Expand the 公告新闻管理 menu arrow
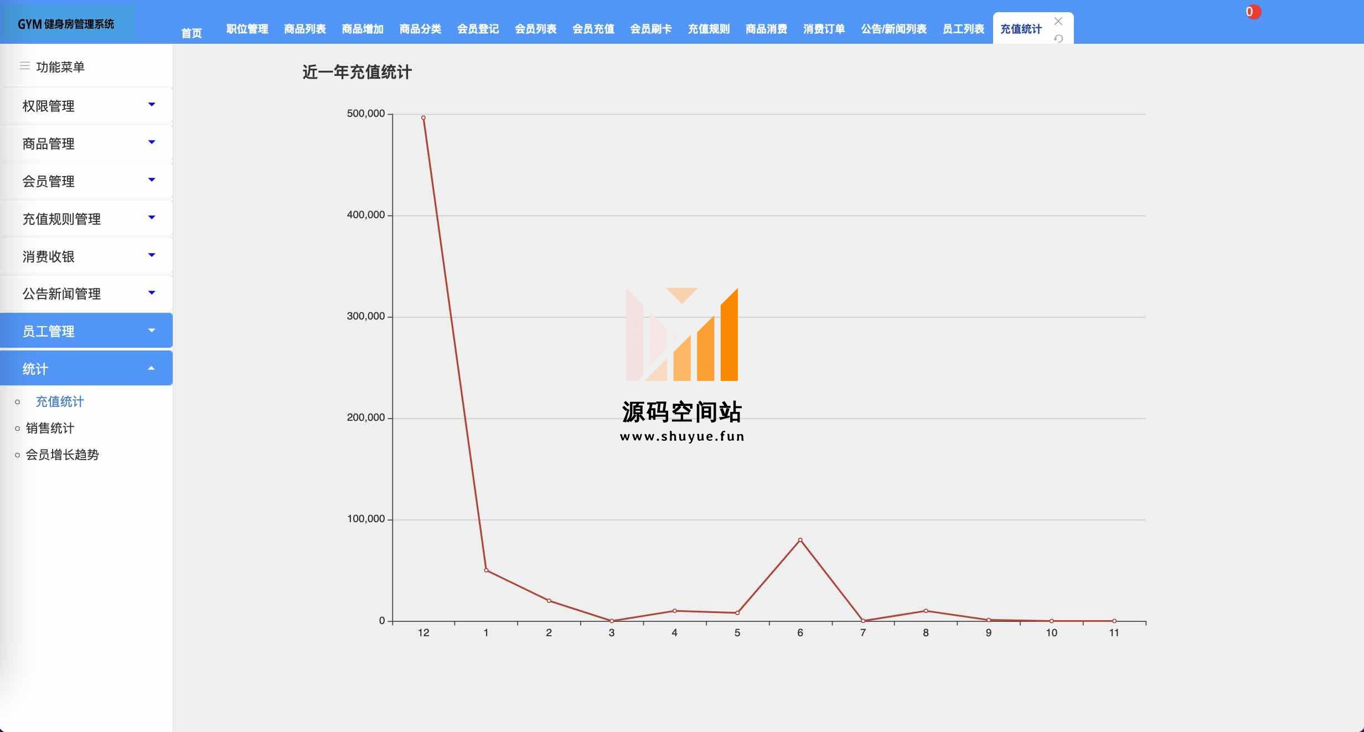This screenshot has height=732, width=1364. [x=152, y=292]
